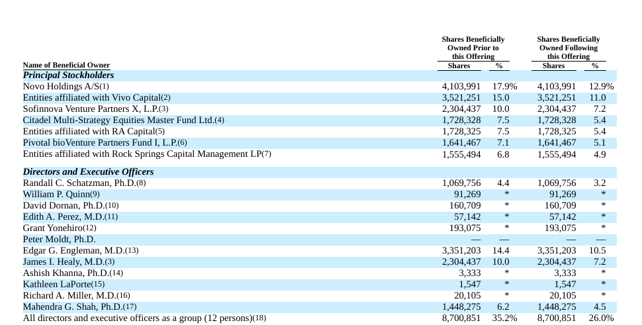The height and width of the screenshot is (325, 642).
Task: Select William P. Quinn name
Action: tap(56, 195)
